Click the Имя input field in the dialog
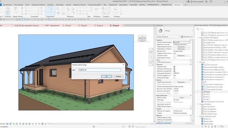The image size is (228, 128). point(100,70)
